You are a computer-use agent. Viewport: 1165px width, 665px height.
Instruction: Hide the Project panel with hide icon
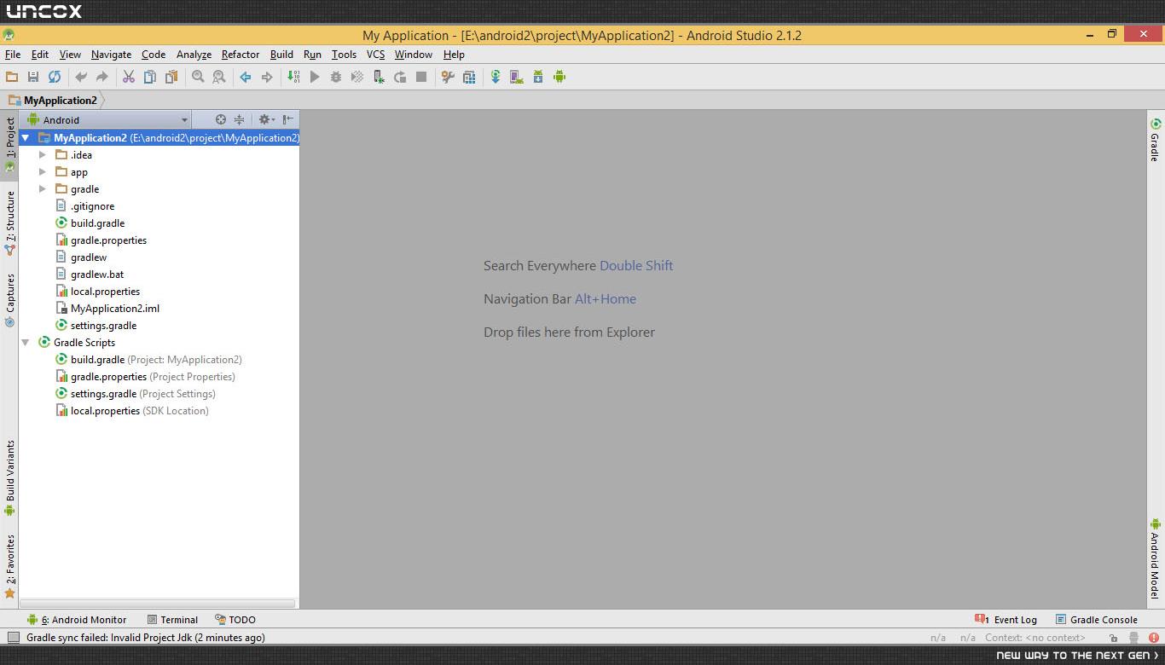click(288, 119)
